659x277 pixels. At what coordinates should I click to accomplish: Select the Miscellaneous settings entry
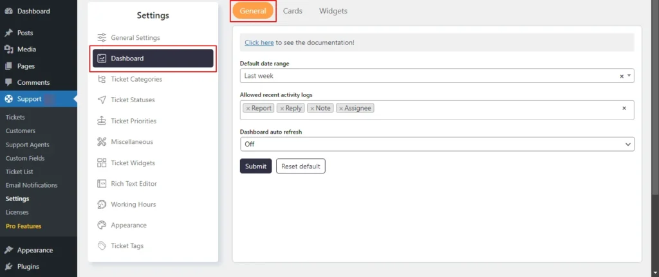click(x=153, y=142)
